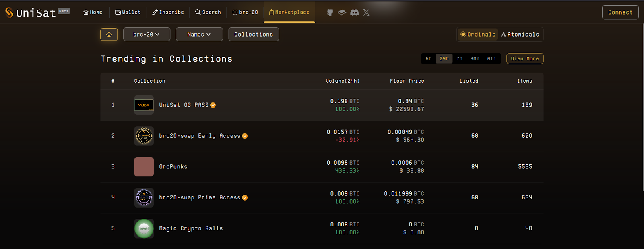Switch to Atomicals protocol

[x=520, y=35]
